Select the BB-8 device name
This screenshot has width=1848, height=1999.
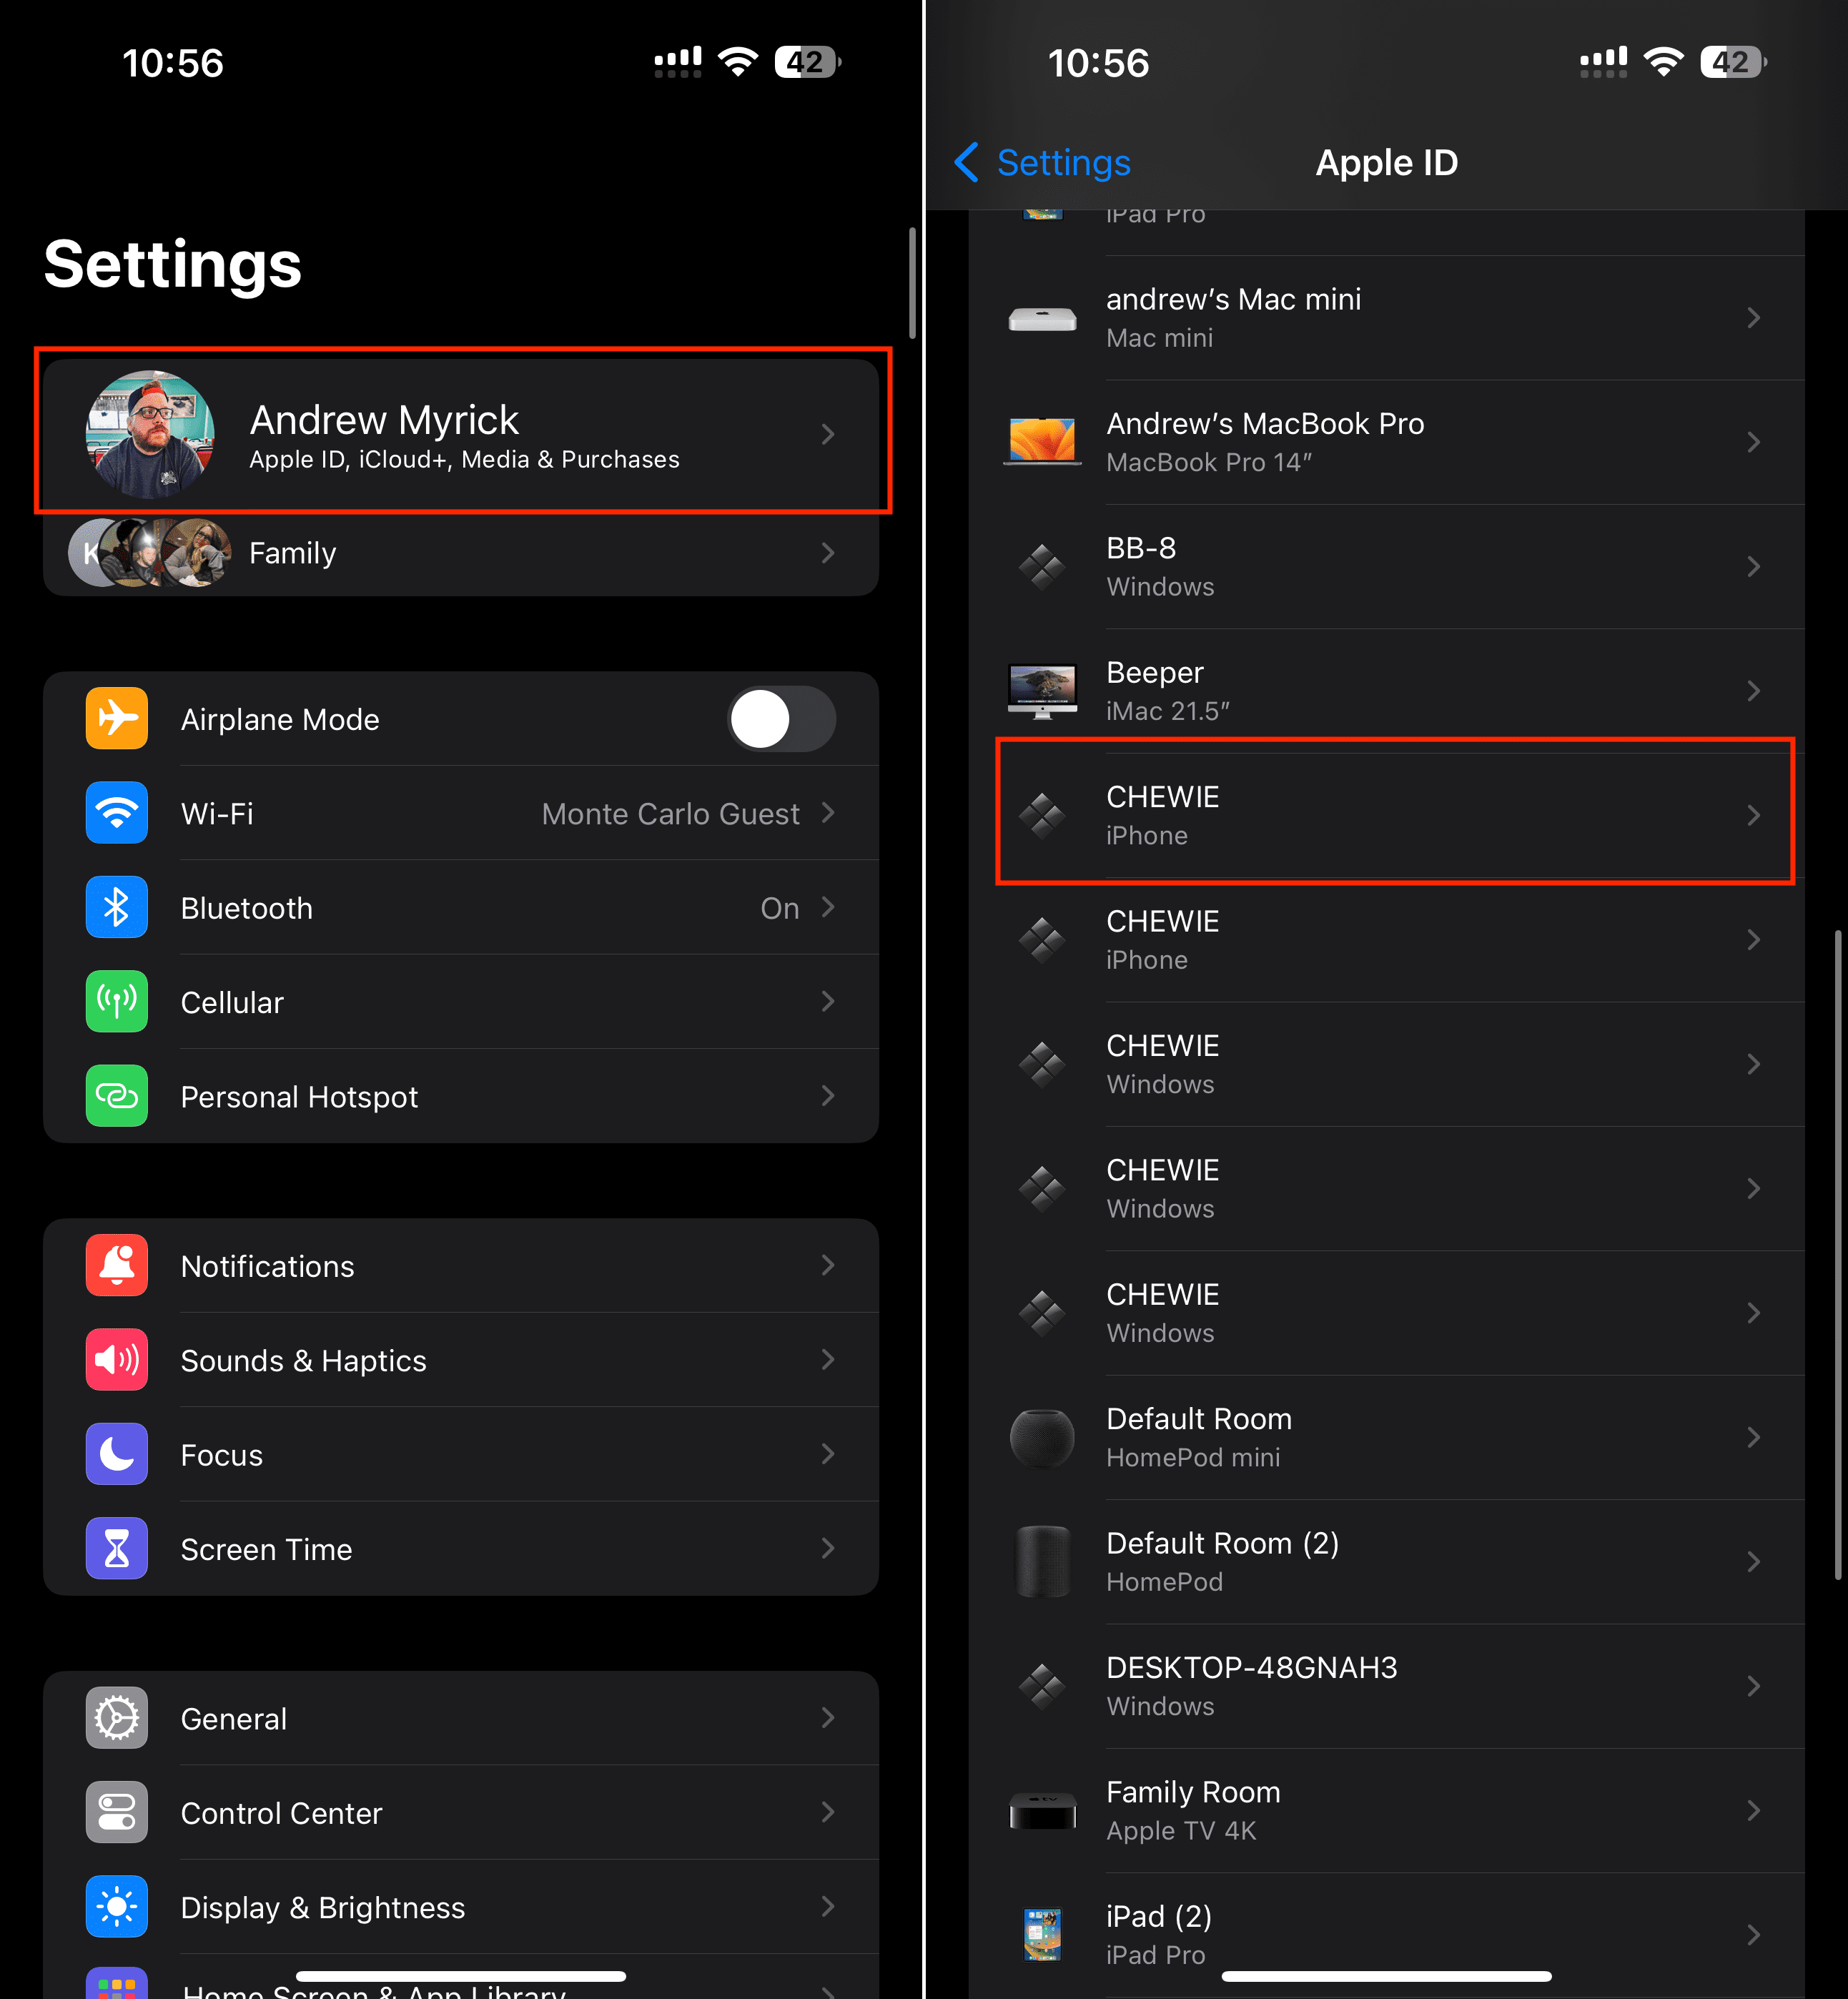[1141, 548]
